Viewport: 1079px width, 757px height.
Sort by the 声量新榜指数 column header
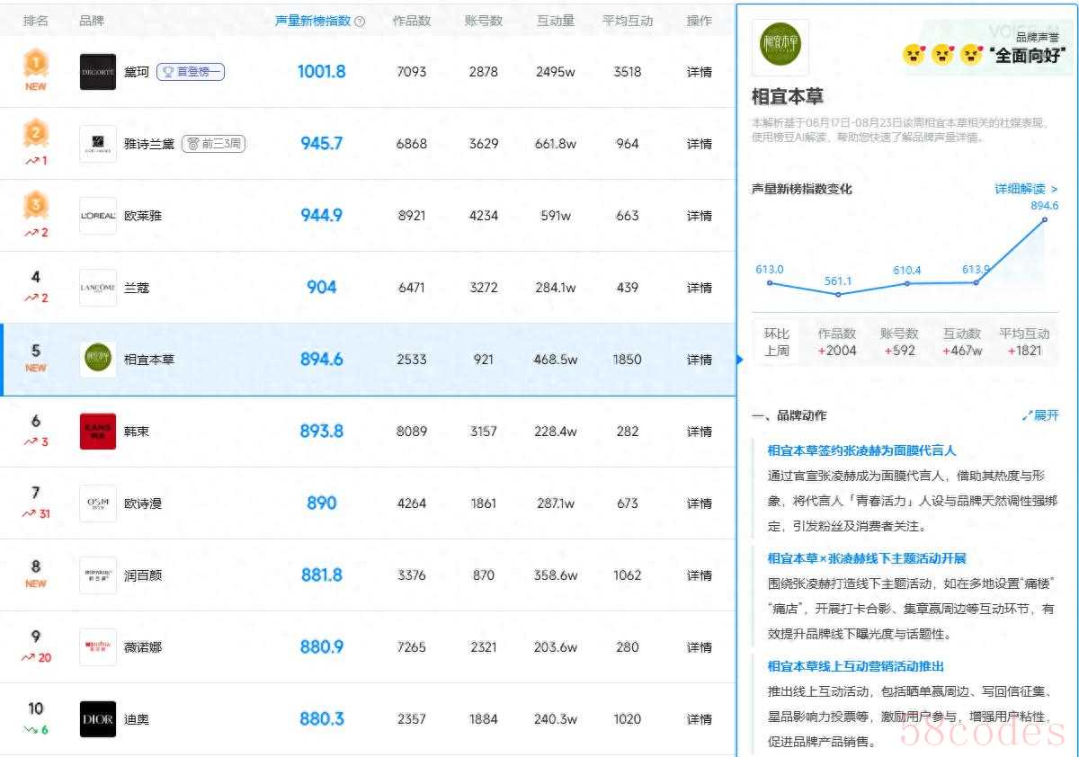coord(313,21)
